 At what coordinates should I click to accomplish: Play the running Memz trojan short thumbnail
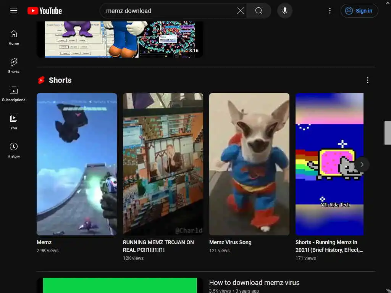(163, 164)
